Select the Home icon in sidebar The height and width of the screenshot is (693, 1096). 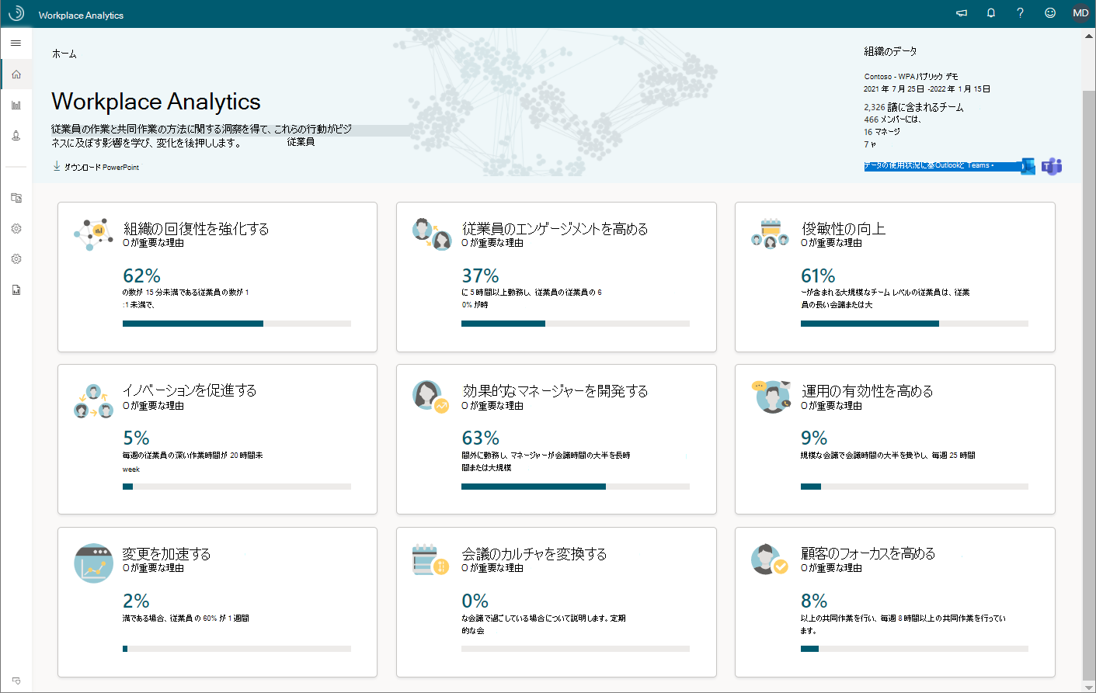coord(16,74)
